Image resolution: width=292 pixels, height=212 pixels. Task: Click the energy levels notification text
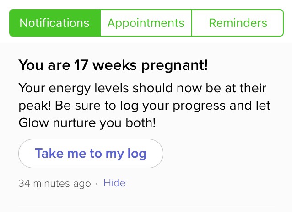[144, 106]
